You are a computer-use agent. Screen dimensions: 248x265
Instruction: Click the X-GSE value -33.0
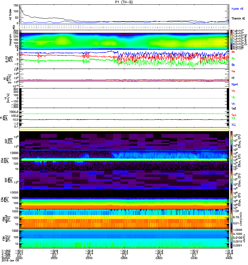click(x=19, y=251)
